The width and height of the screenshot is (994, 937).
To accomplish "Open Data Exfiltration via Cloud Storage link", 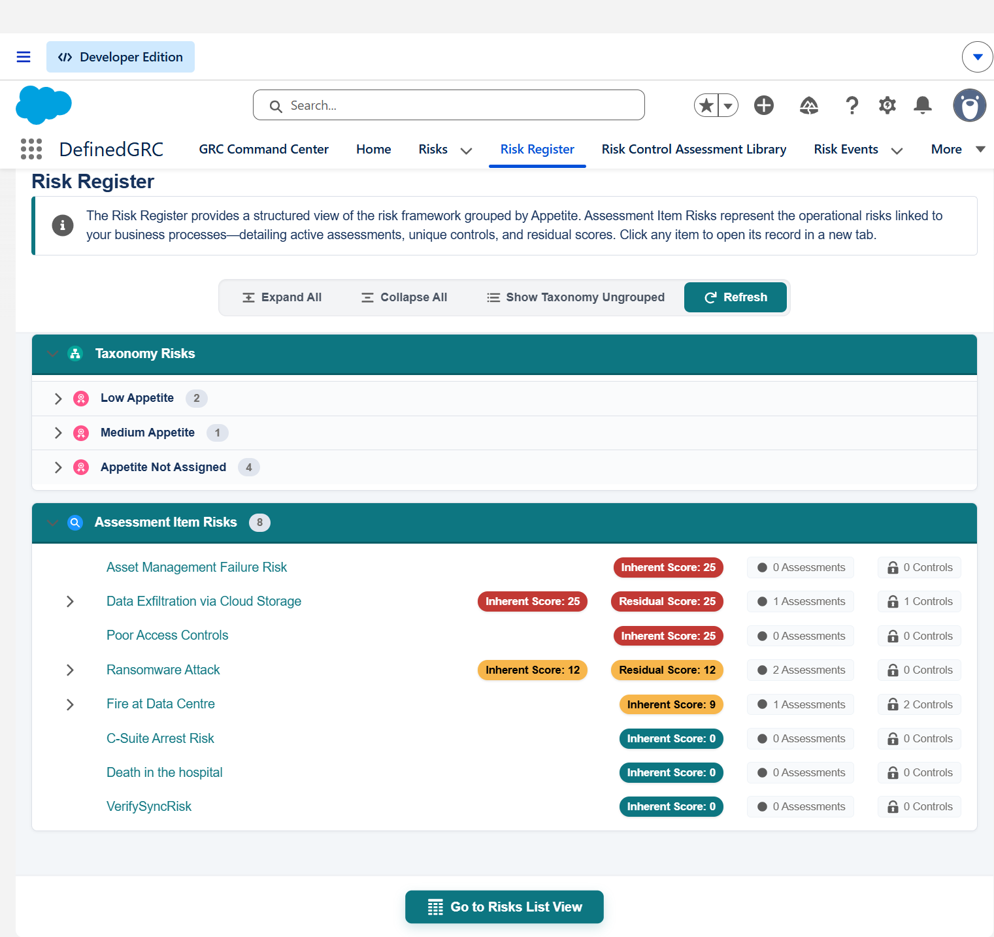I will tap(204, 601).
